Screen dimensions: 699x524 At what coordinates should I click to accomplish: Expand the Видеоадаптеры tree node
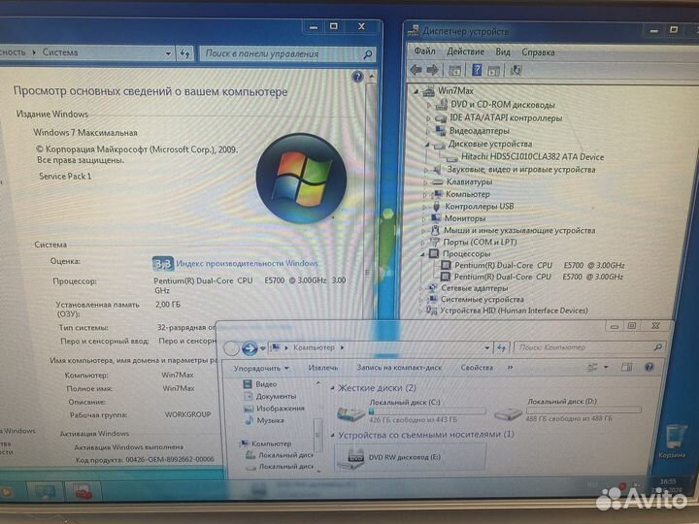click(x=427, y=131)
